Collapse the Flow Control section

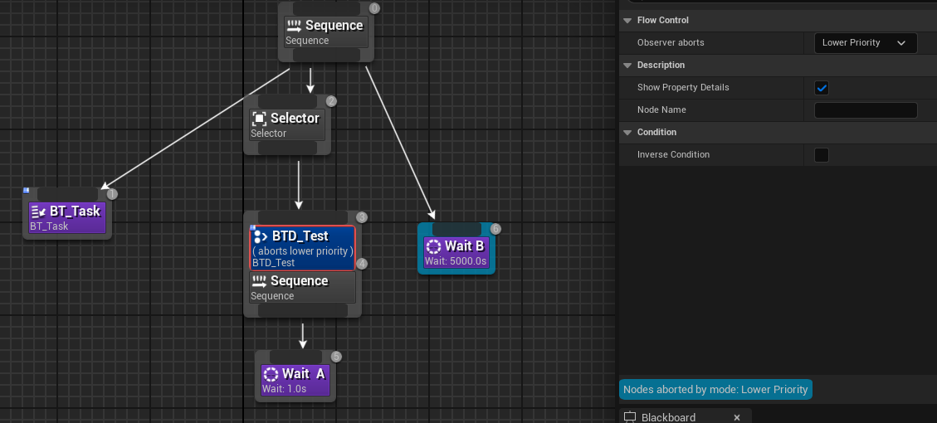pyautogui.click(x=627, y=20)
